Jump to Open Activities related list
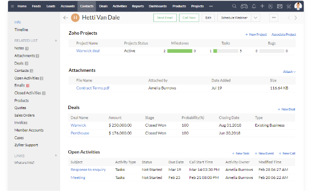 coord(27,78)
